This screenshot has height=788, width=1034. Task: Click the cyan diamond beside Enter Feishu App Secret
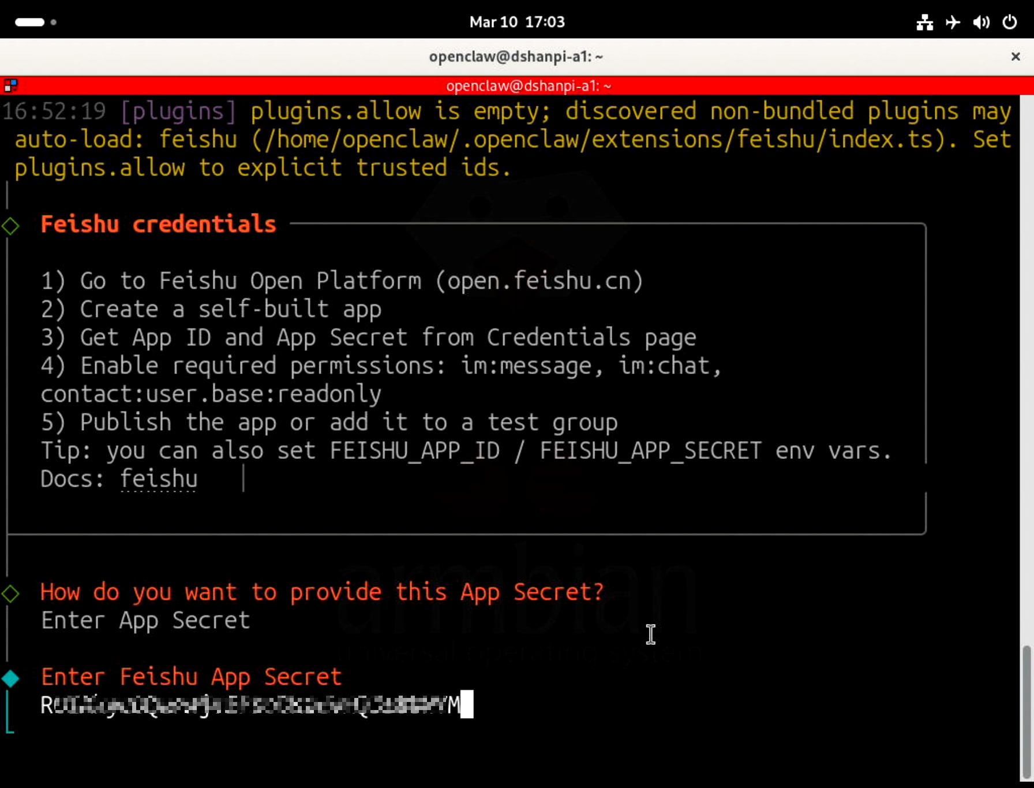pyautogui.click(x=10, y=678)
